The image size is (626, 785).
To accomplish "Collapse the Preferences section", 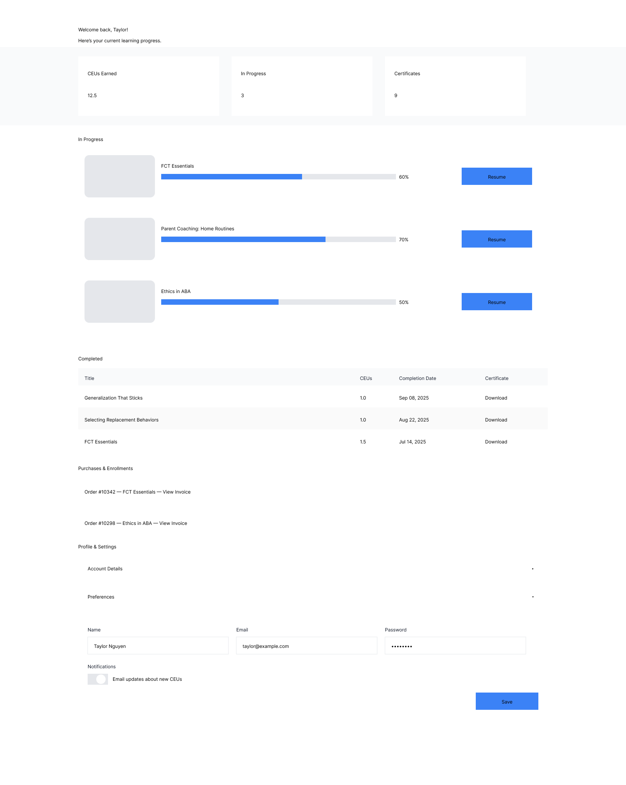I will (x=101, y=597).
